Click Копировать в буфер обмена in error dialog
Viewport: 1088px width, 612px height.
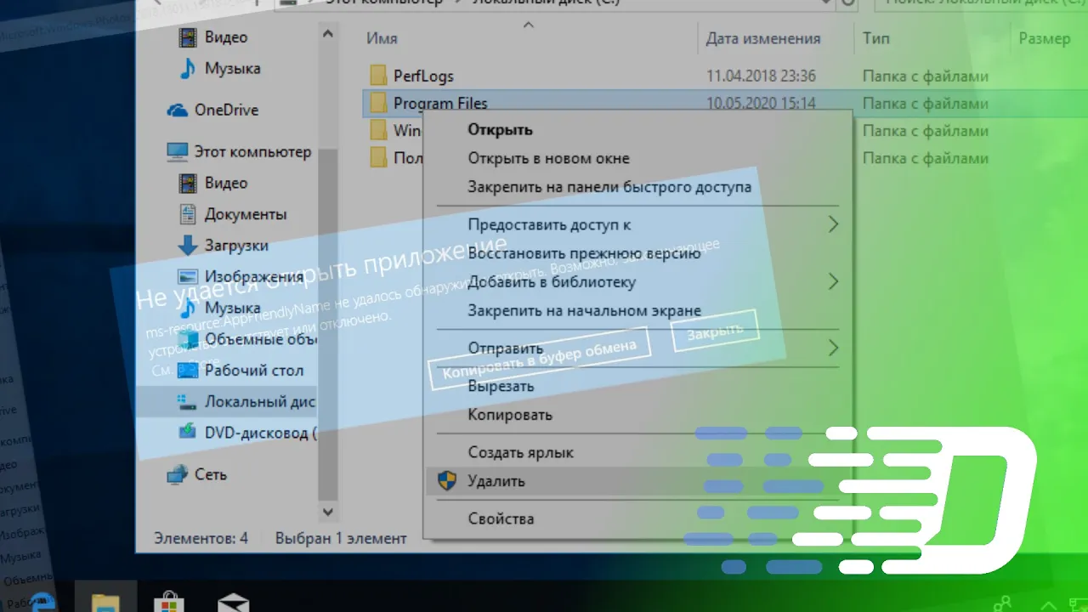coord(539,357)
